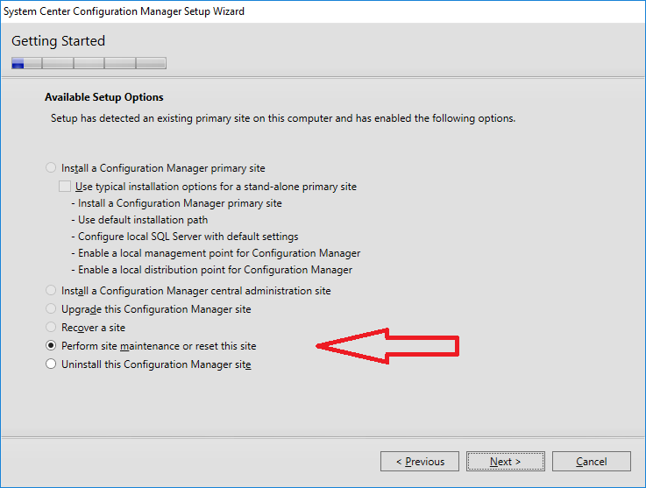Go back with the Previous button
646x488 pixels.
(x=419, y=461)
